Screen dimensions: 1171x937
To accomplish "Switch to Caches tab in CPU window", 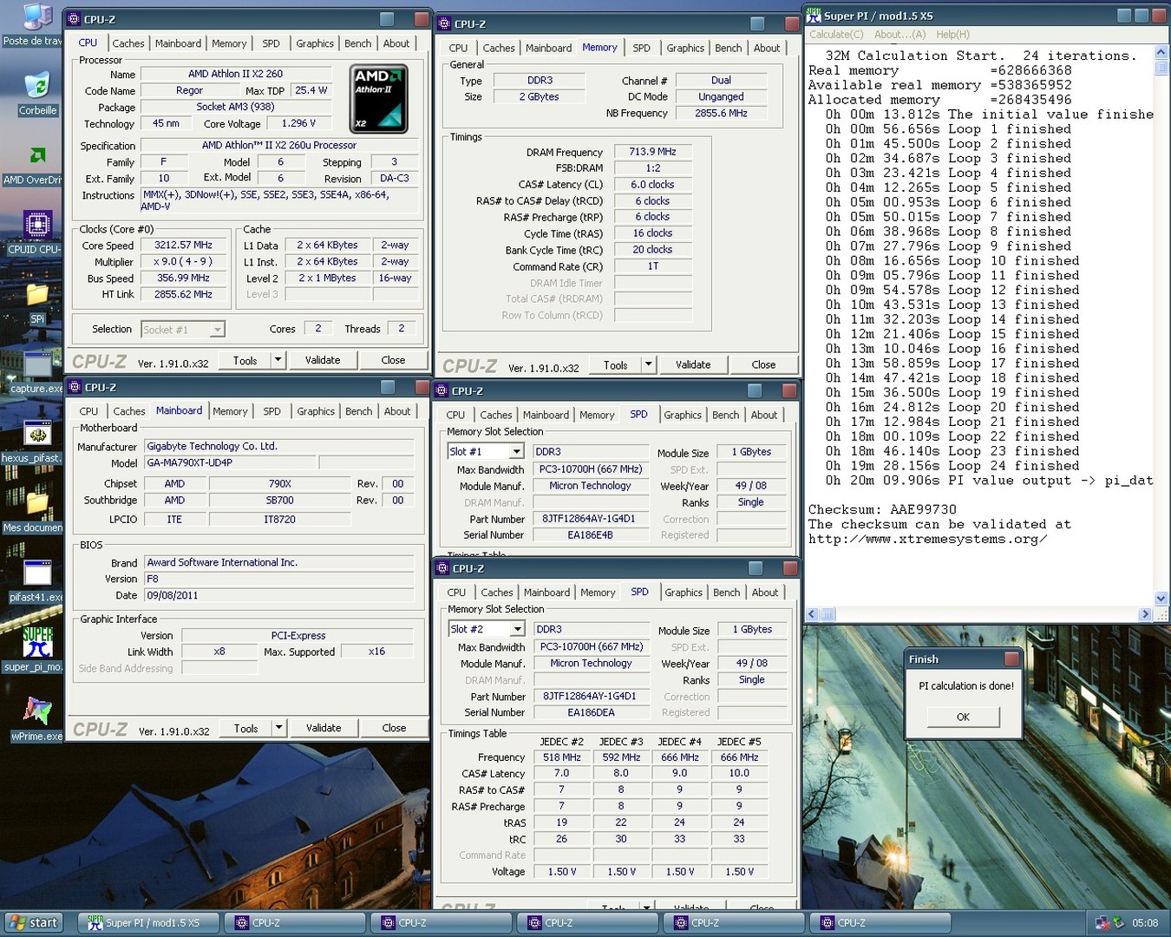I will click(x=128, y=43).
